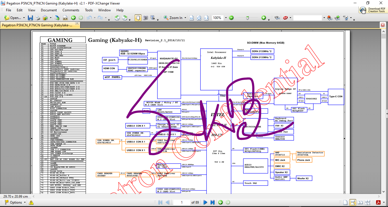Click the Export/Scan blue arrow icon
This screenshot has height=207, width=388.
[57, 18]
